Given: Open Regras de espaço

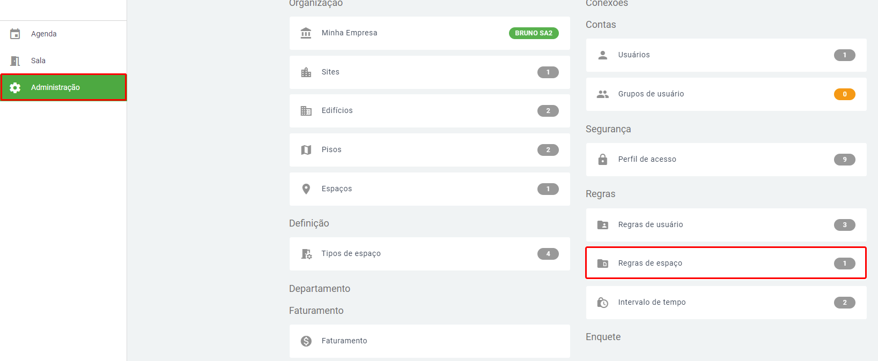Looking at the screenshot, I should [725, 263].
